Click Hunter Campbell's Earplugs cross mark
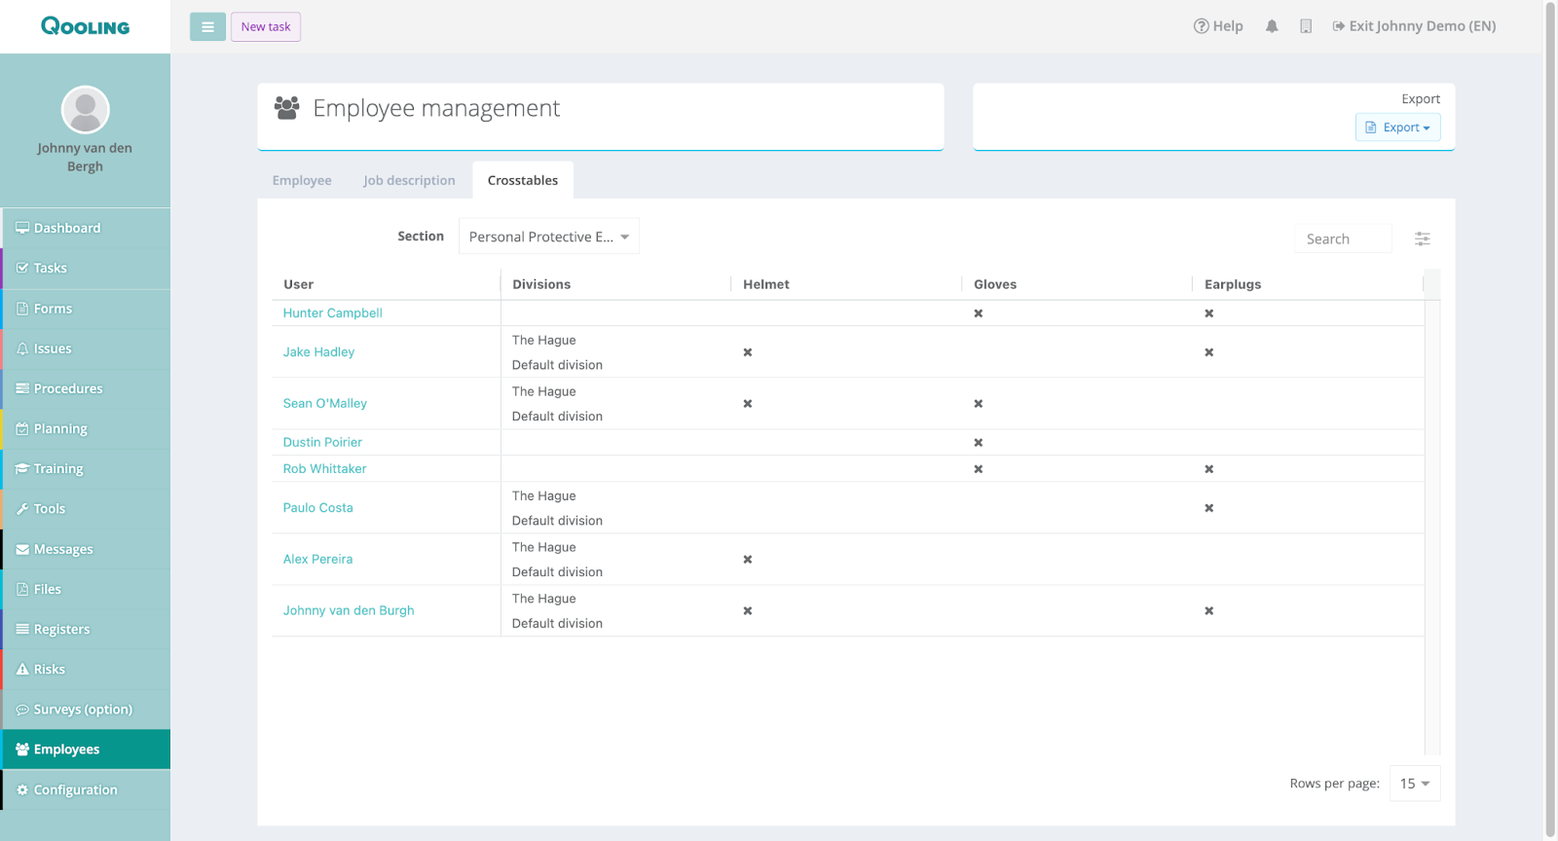Image resolution: width=1558 pixels, height=841 pixels. point(1209,313)
